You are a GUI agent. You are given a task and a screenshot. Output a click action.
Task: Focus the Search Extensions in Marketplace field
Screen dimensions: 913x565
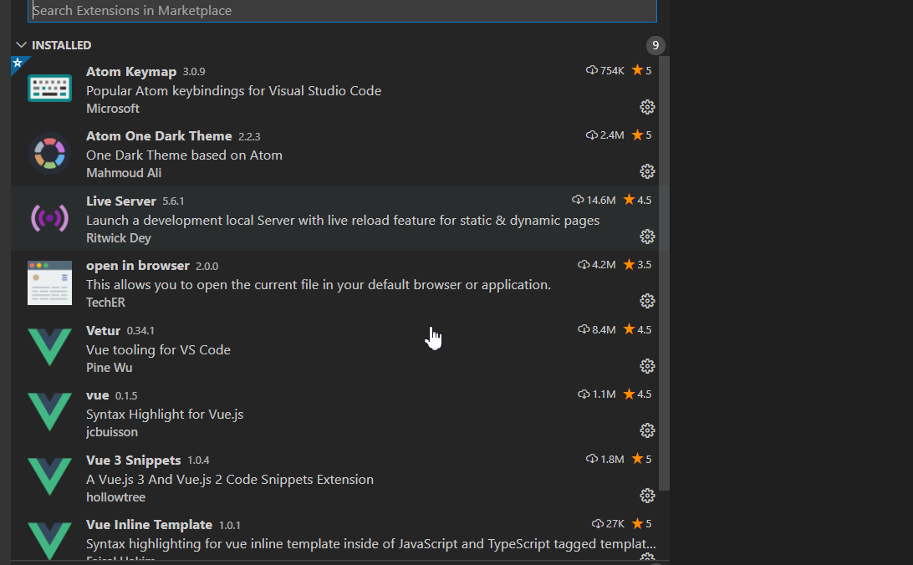click(x=343, y=11)
